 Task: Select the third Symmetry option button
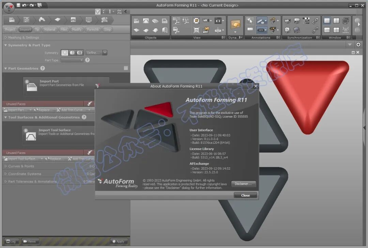click(79, 53)
